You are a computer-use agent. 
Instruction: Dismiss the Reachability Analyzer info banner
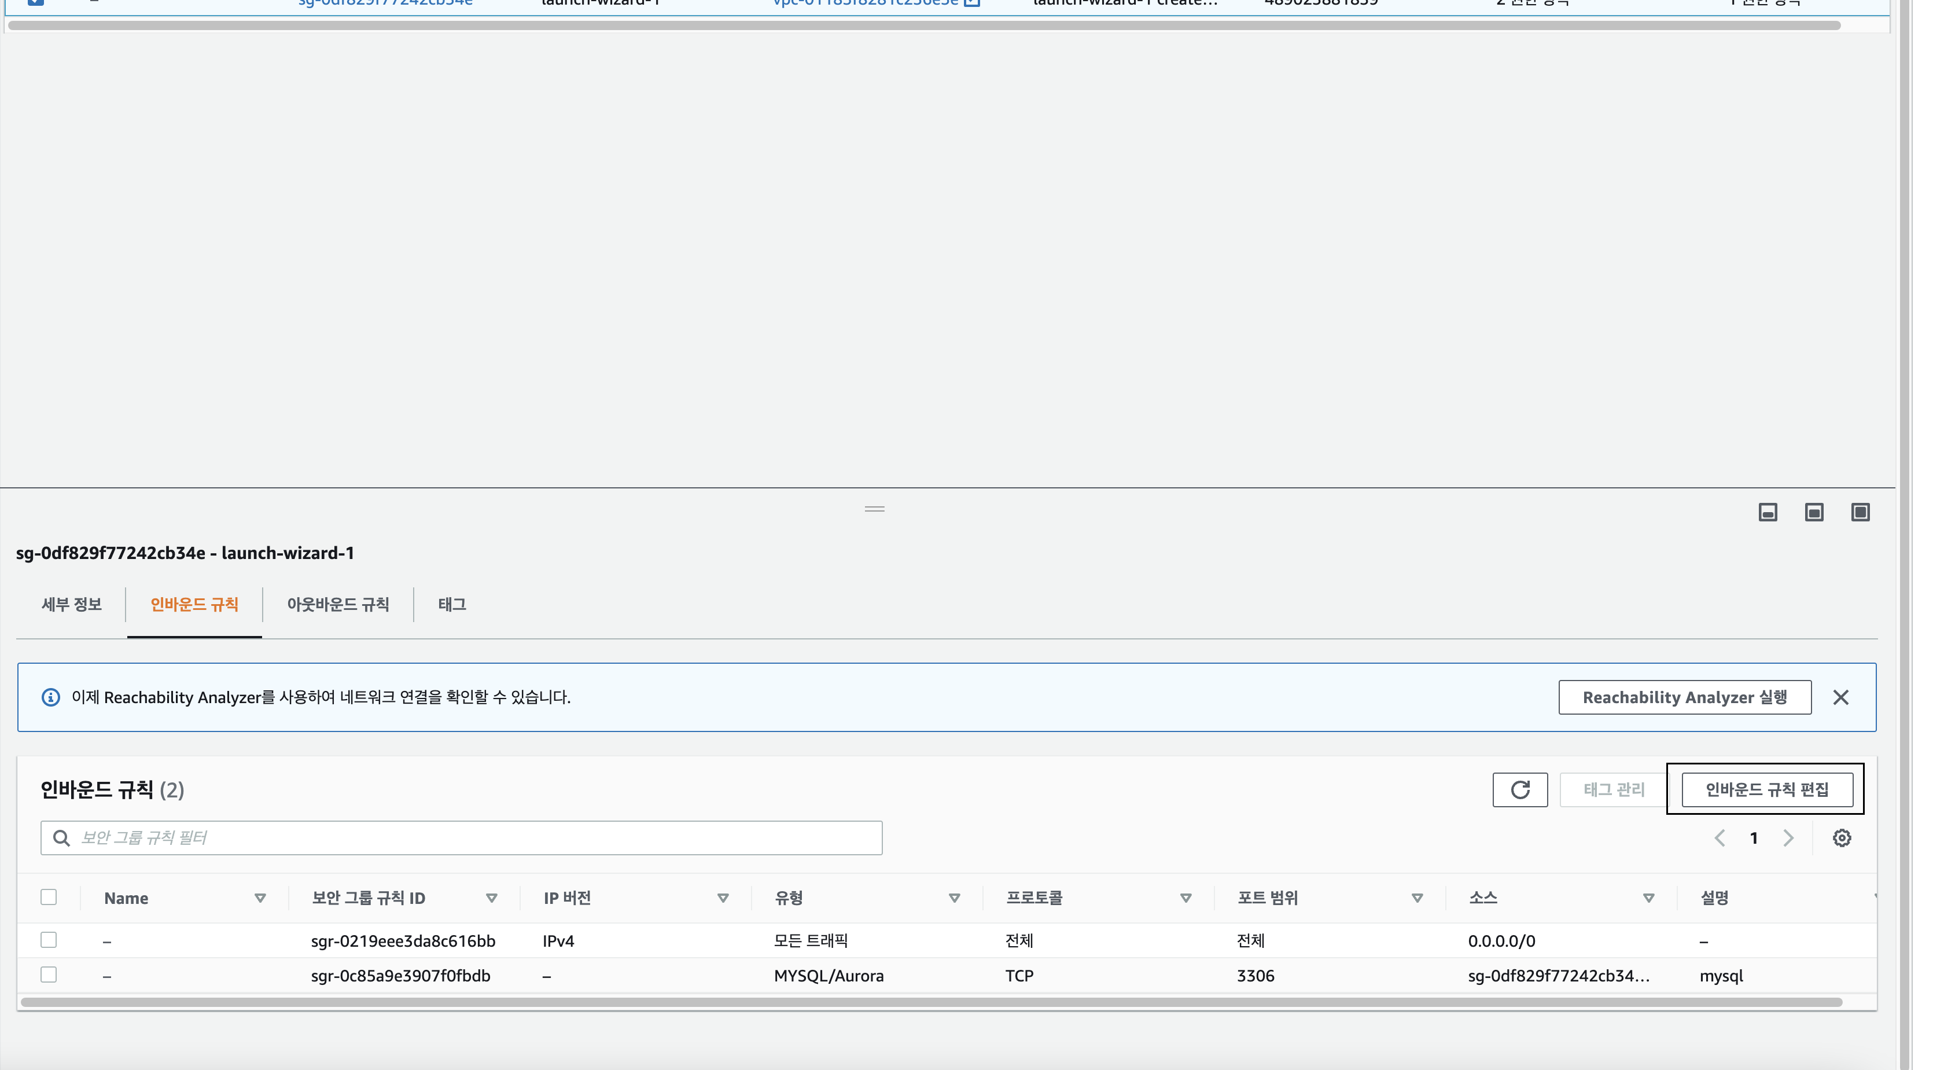1840,697
